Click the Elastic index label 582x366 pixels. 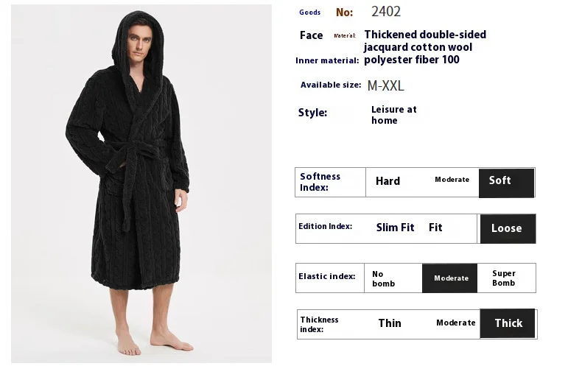pos(326,276)
